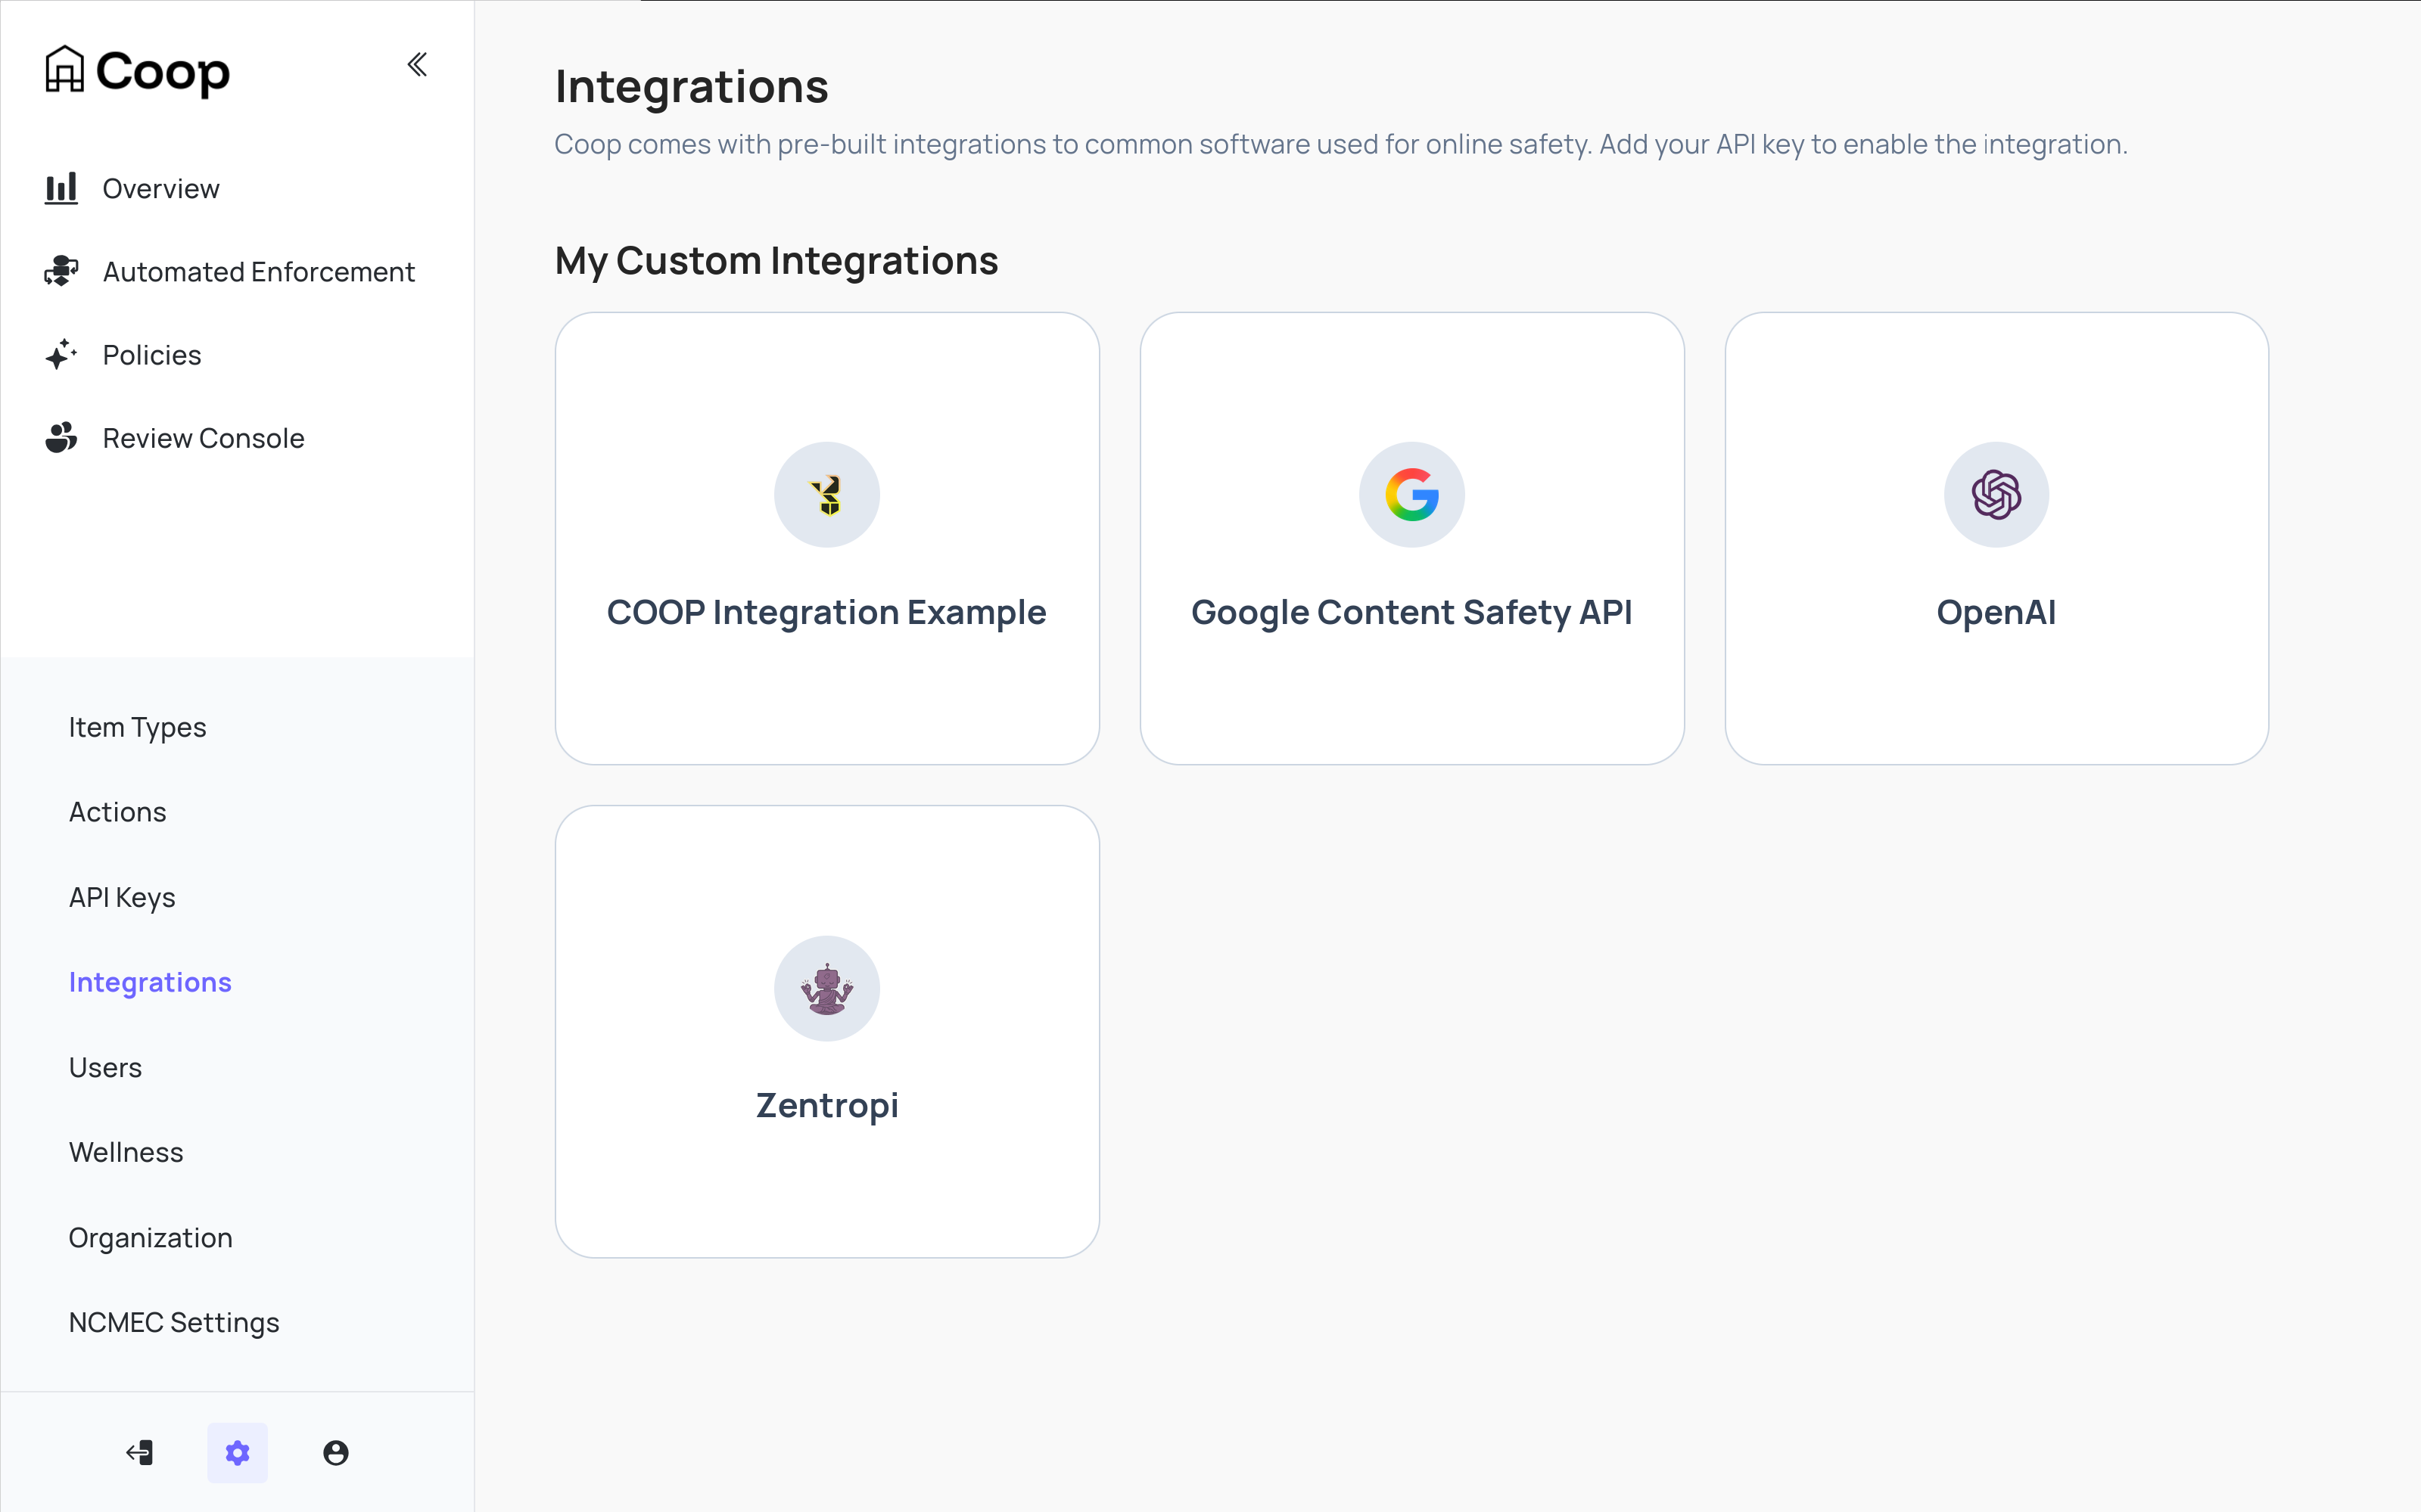Click the settings gear icon
Image resolution: width=2421 pixels, height=1512 pixels.
(x=237, y=1452)
